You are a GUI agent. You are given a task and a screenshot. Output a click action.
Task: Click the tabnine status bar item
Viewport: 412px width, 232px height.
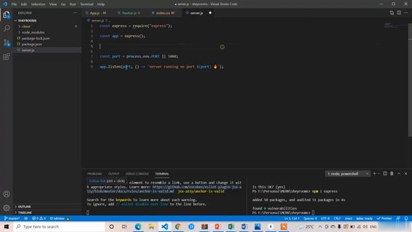pos(57,218)
